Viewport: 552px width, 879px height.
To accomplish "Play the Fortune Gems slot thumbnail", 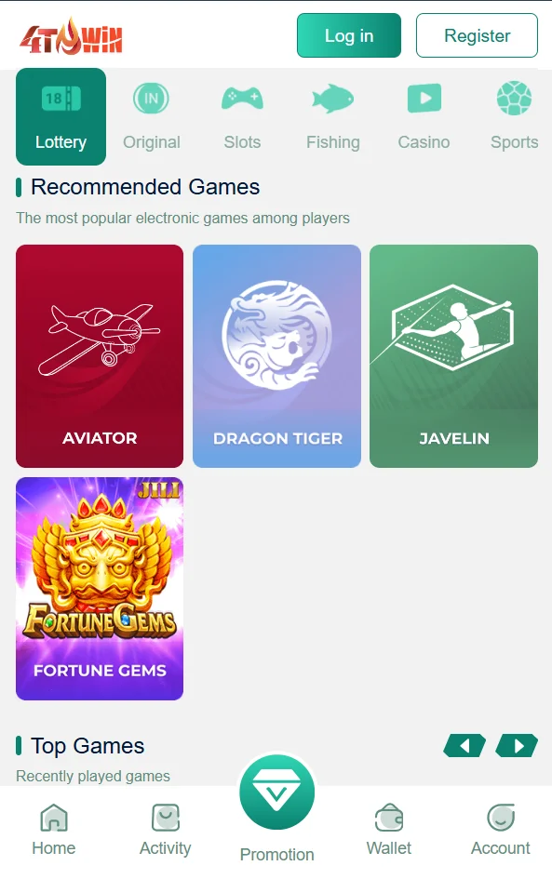I will 100,589.
